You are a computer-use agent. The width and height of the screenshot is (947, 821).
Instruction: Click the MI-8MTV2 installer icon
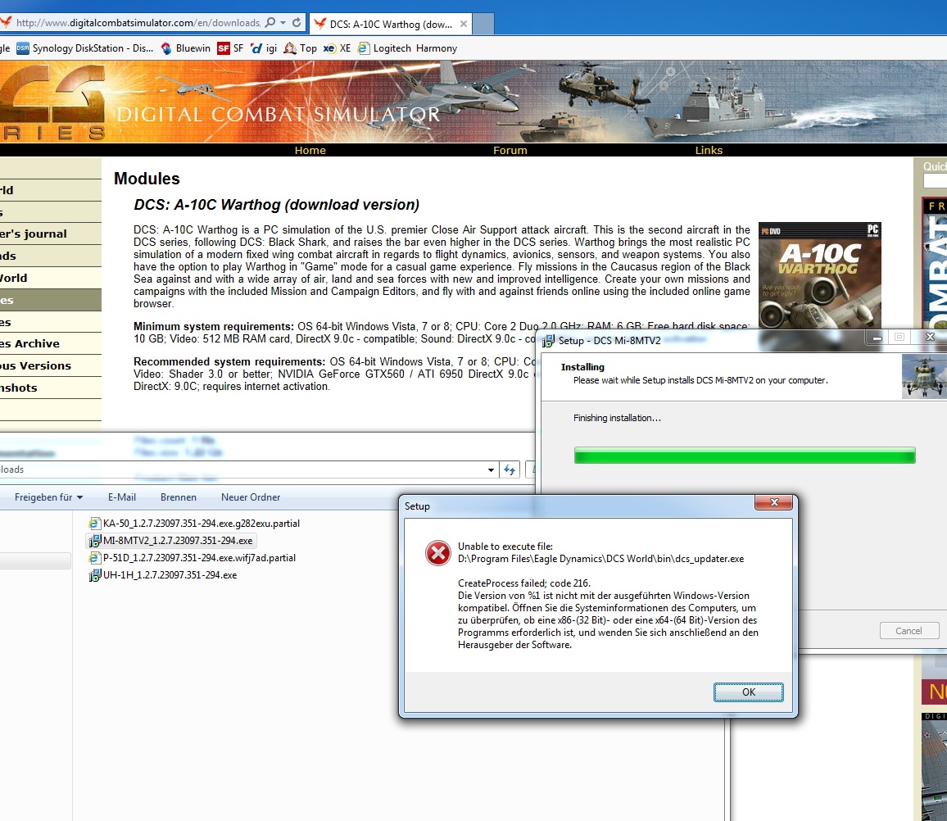pos(95,541)
